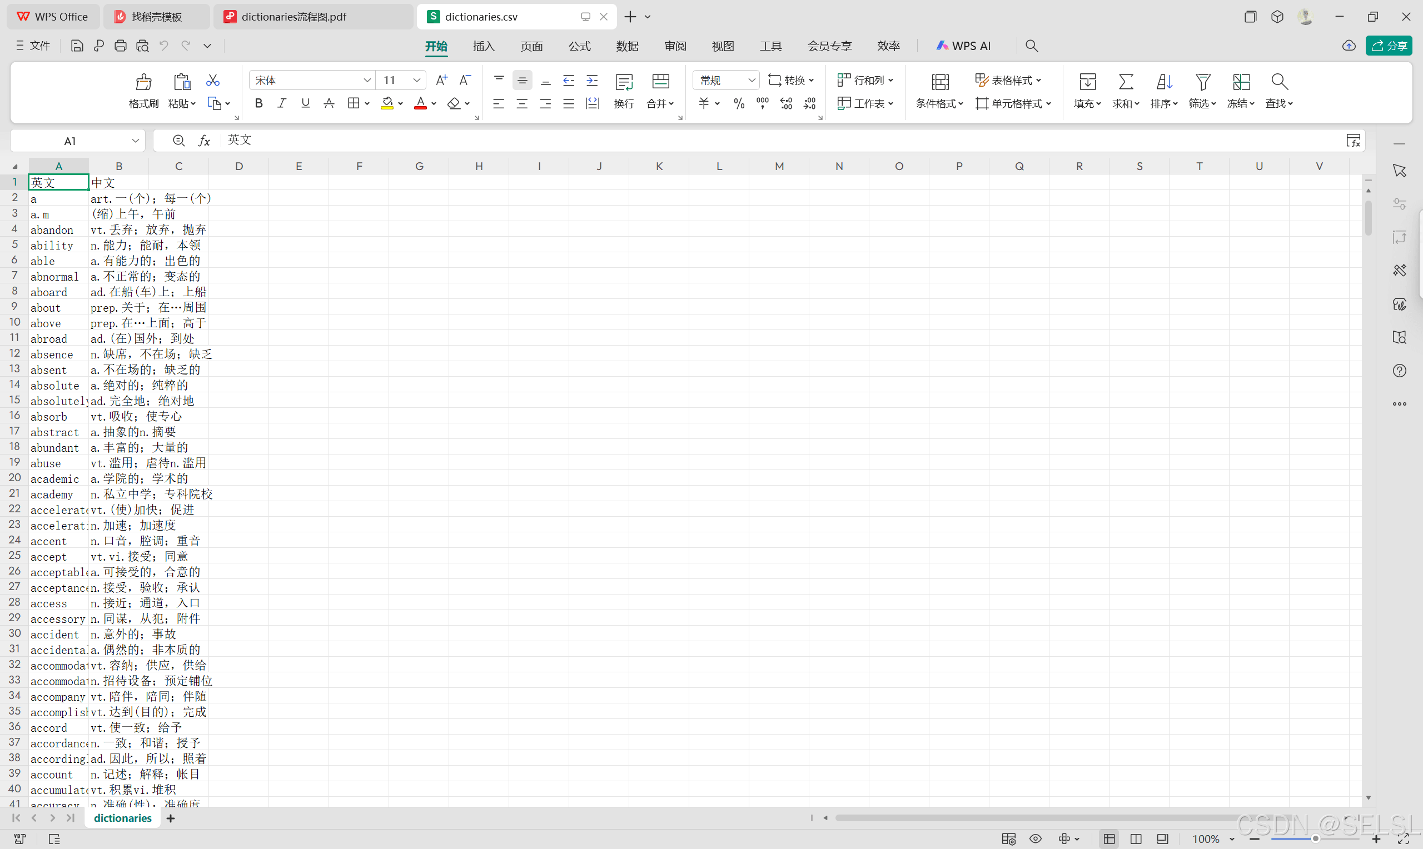This screenshot has height=849, width=1423.
Task: Click the Format Painter brush icon
Action: [143, 82]
